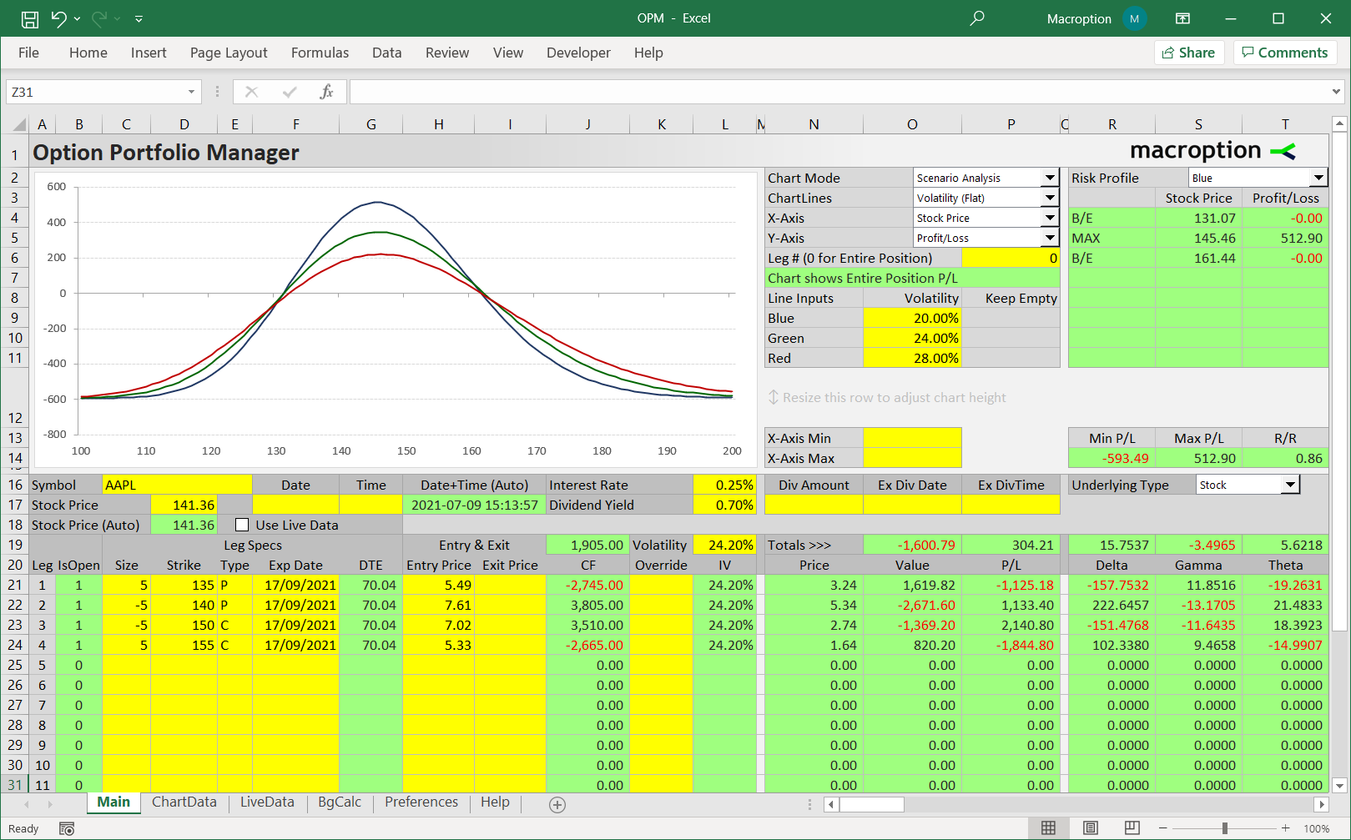The width and height of the screenshot is (1351, 840).
Task: Switch to the ChartData sheet tab
Action: click(x=184, y=802)
